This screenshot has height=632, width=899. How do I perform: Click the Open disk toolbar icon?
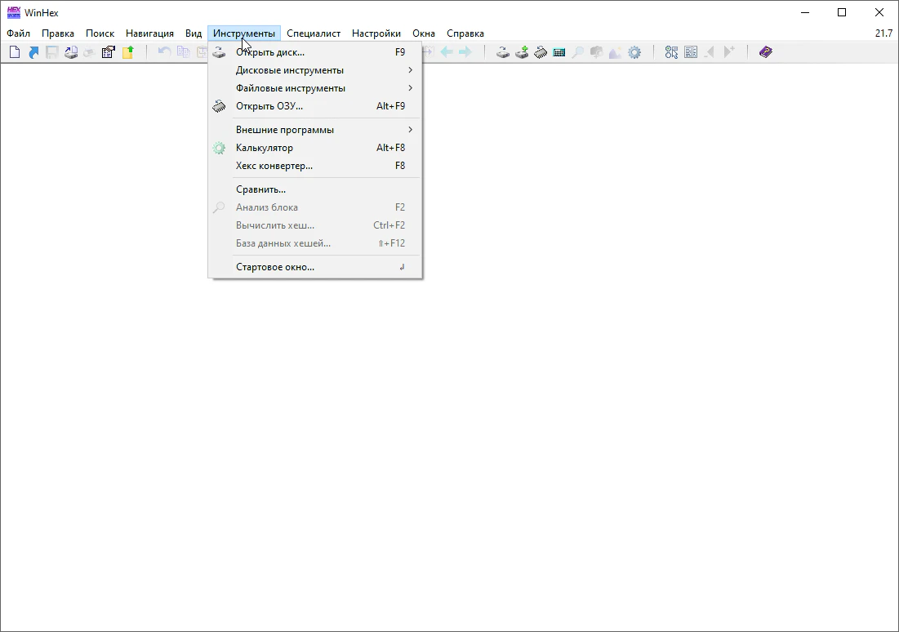click(x=504, y=52)
